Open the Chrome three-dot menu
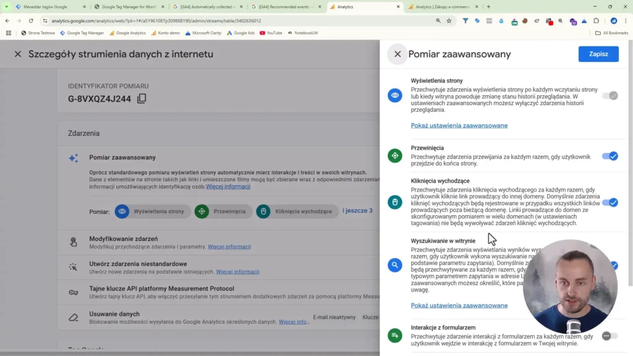Image resolution: width=633 pixels, height=356 pixels. click(x=626, y=20)
